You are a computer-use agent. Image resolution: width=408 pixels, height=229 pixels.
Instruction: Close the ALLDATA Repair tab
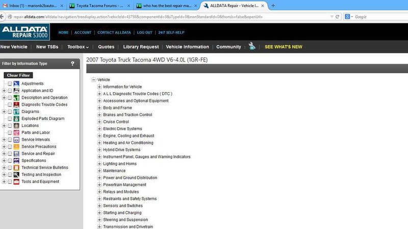(263, 6)
